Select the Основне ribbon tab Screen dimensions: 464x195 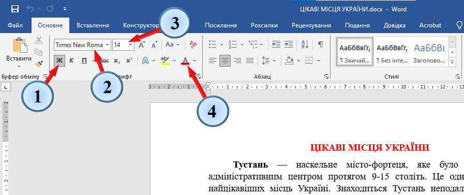pos(50,25)
